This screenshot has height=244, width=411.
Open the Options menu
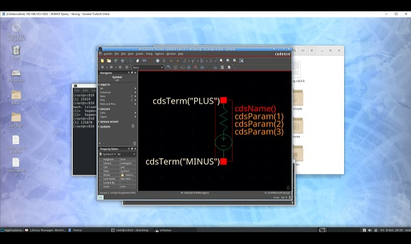tap(159, 54)
